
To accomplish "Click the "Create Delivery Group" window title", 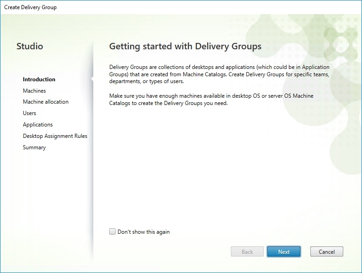I will pos(30,7).
